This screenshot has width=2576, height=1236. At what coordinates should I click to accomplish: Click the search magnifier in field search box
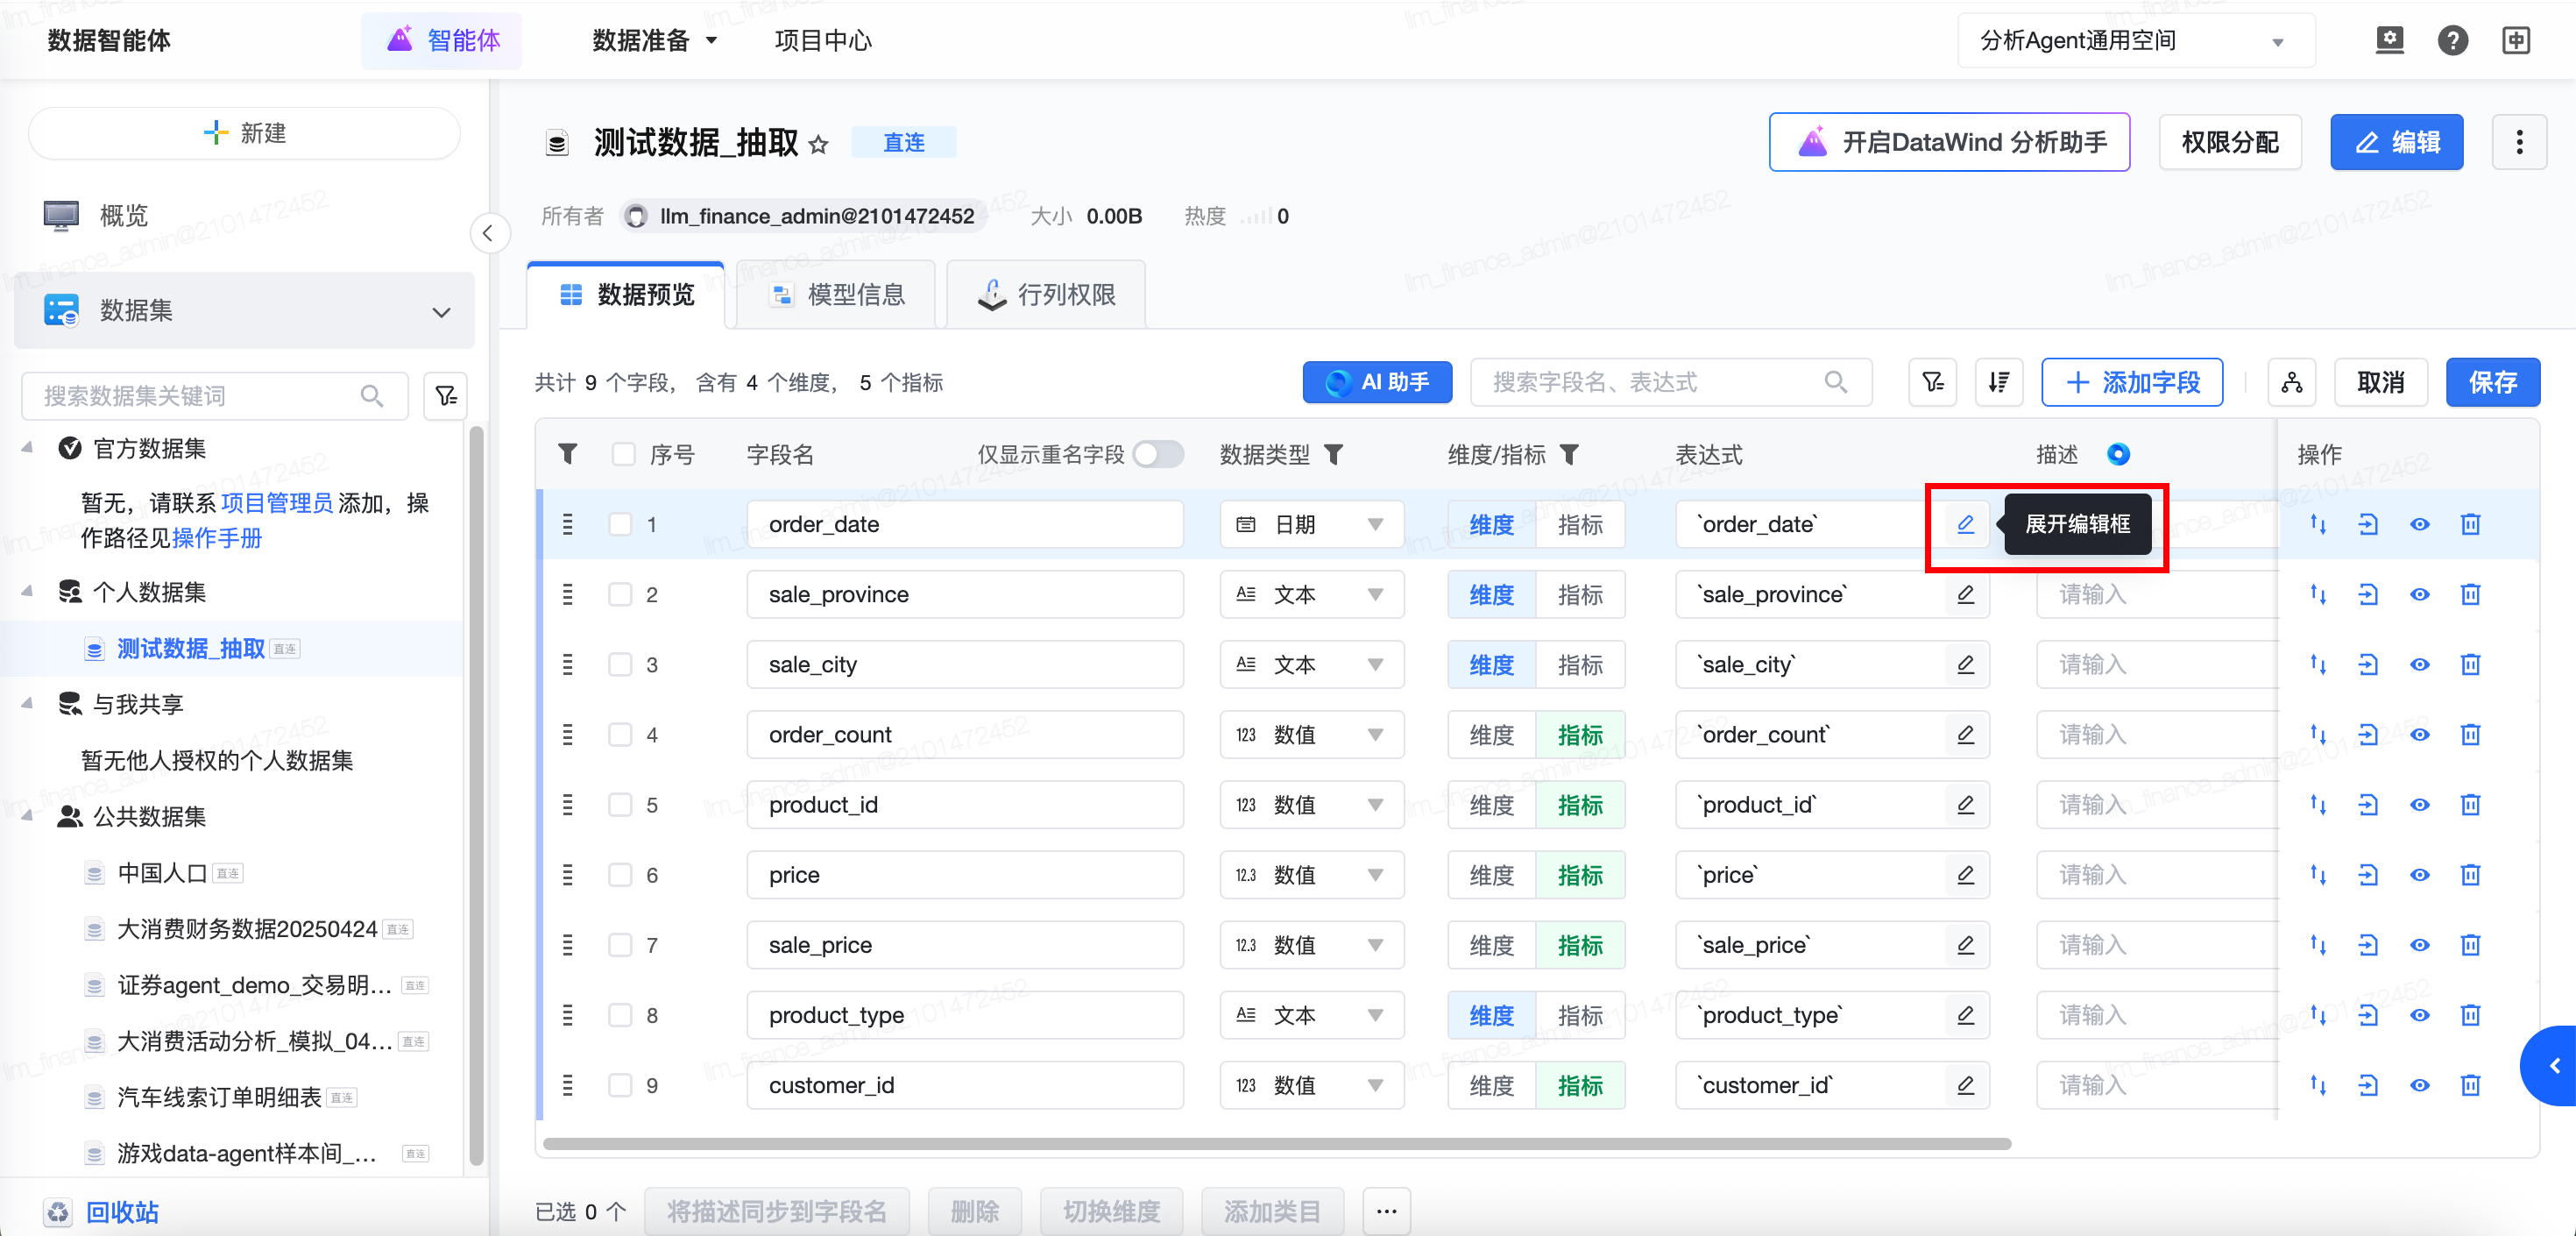pyautogui.click(x=1836, y=381)
